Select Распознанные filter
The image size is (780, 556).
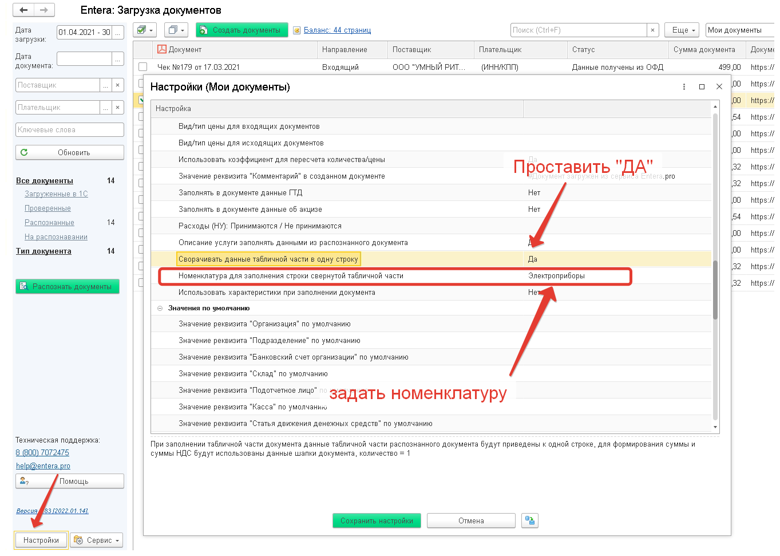pos(49,223)
